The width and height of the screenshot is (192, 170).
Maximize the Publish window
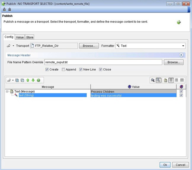pos(178,4)
